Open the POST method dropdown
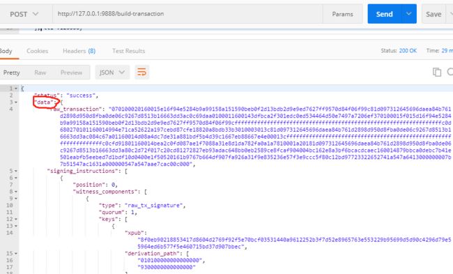This screenshot has height=274, width=453. pos(24,14)
